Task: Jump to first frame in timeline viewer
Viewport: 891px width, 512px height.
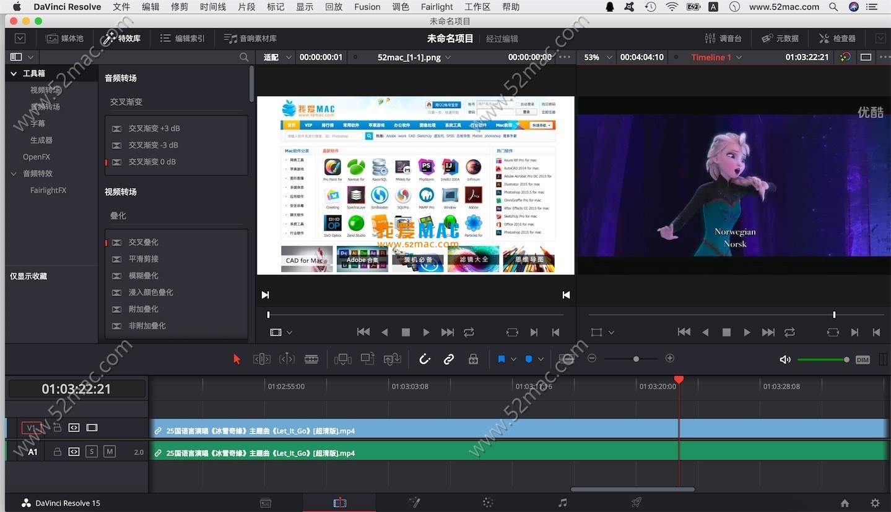Action: coord(684,332)
